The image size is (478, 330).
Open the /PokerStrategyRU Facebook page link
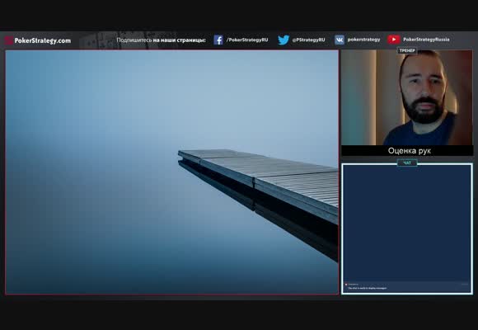[x=247, y=40]
